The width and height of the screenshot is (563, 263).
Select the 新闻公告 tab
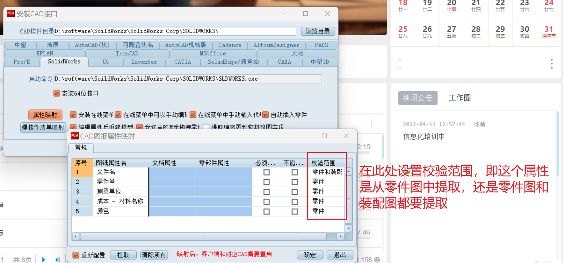point(418,98)
